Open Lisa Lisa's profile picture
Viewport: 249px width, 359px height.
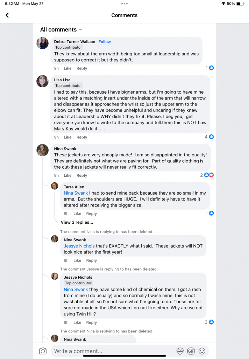point(42,81)
